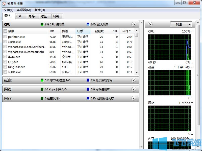The image size is (202, 151).
Task: Click the green network I/O indicator icon
Action: tap(42, 89)
